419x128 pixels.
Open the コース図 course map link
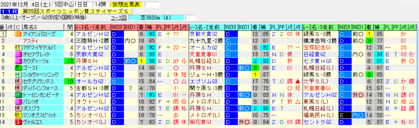coord(119,18)
